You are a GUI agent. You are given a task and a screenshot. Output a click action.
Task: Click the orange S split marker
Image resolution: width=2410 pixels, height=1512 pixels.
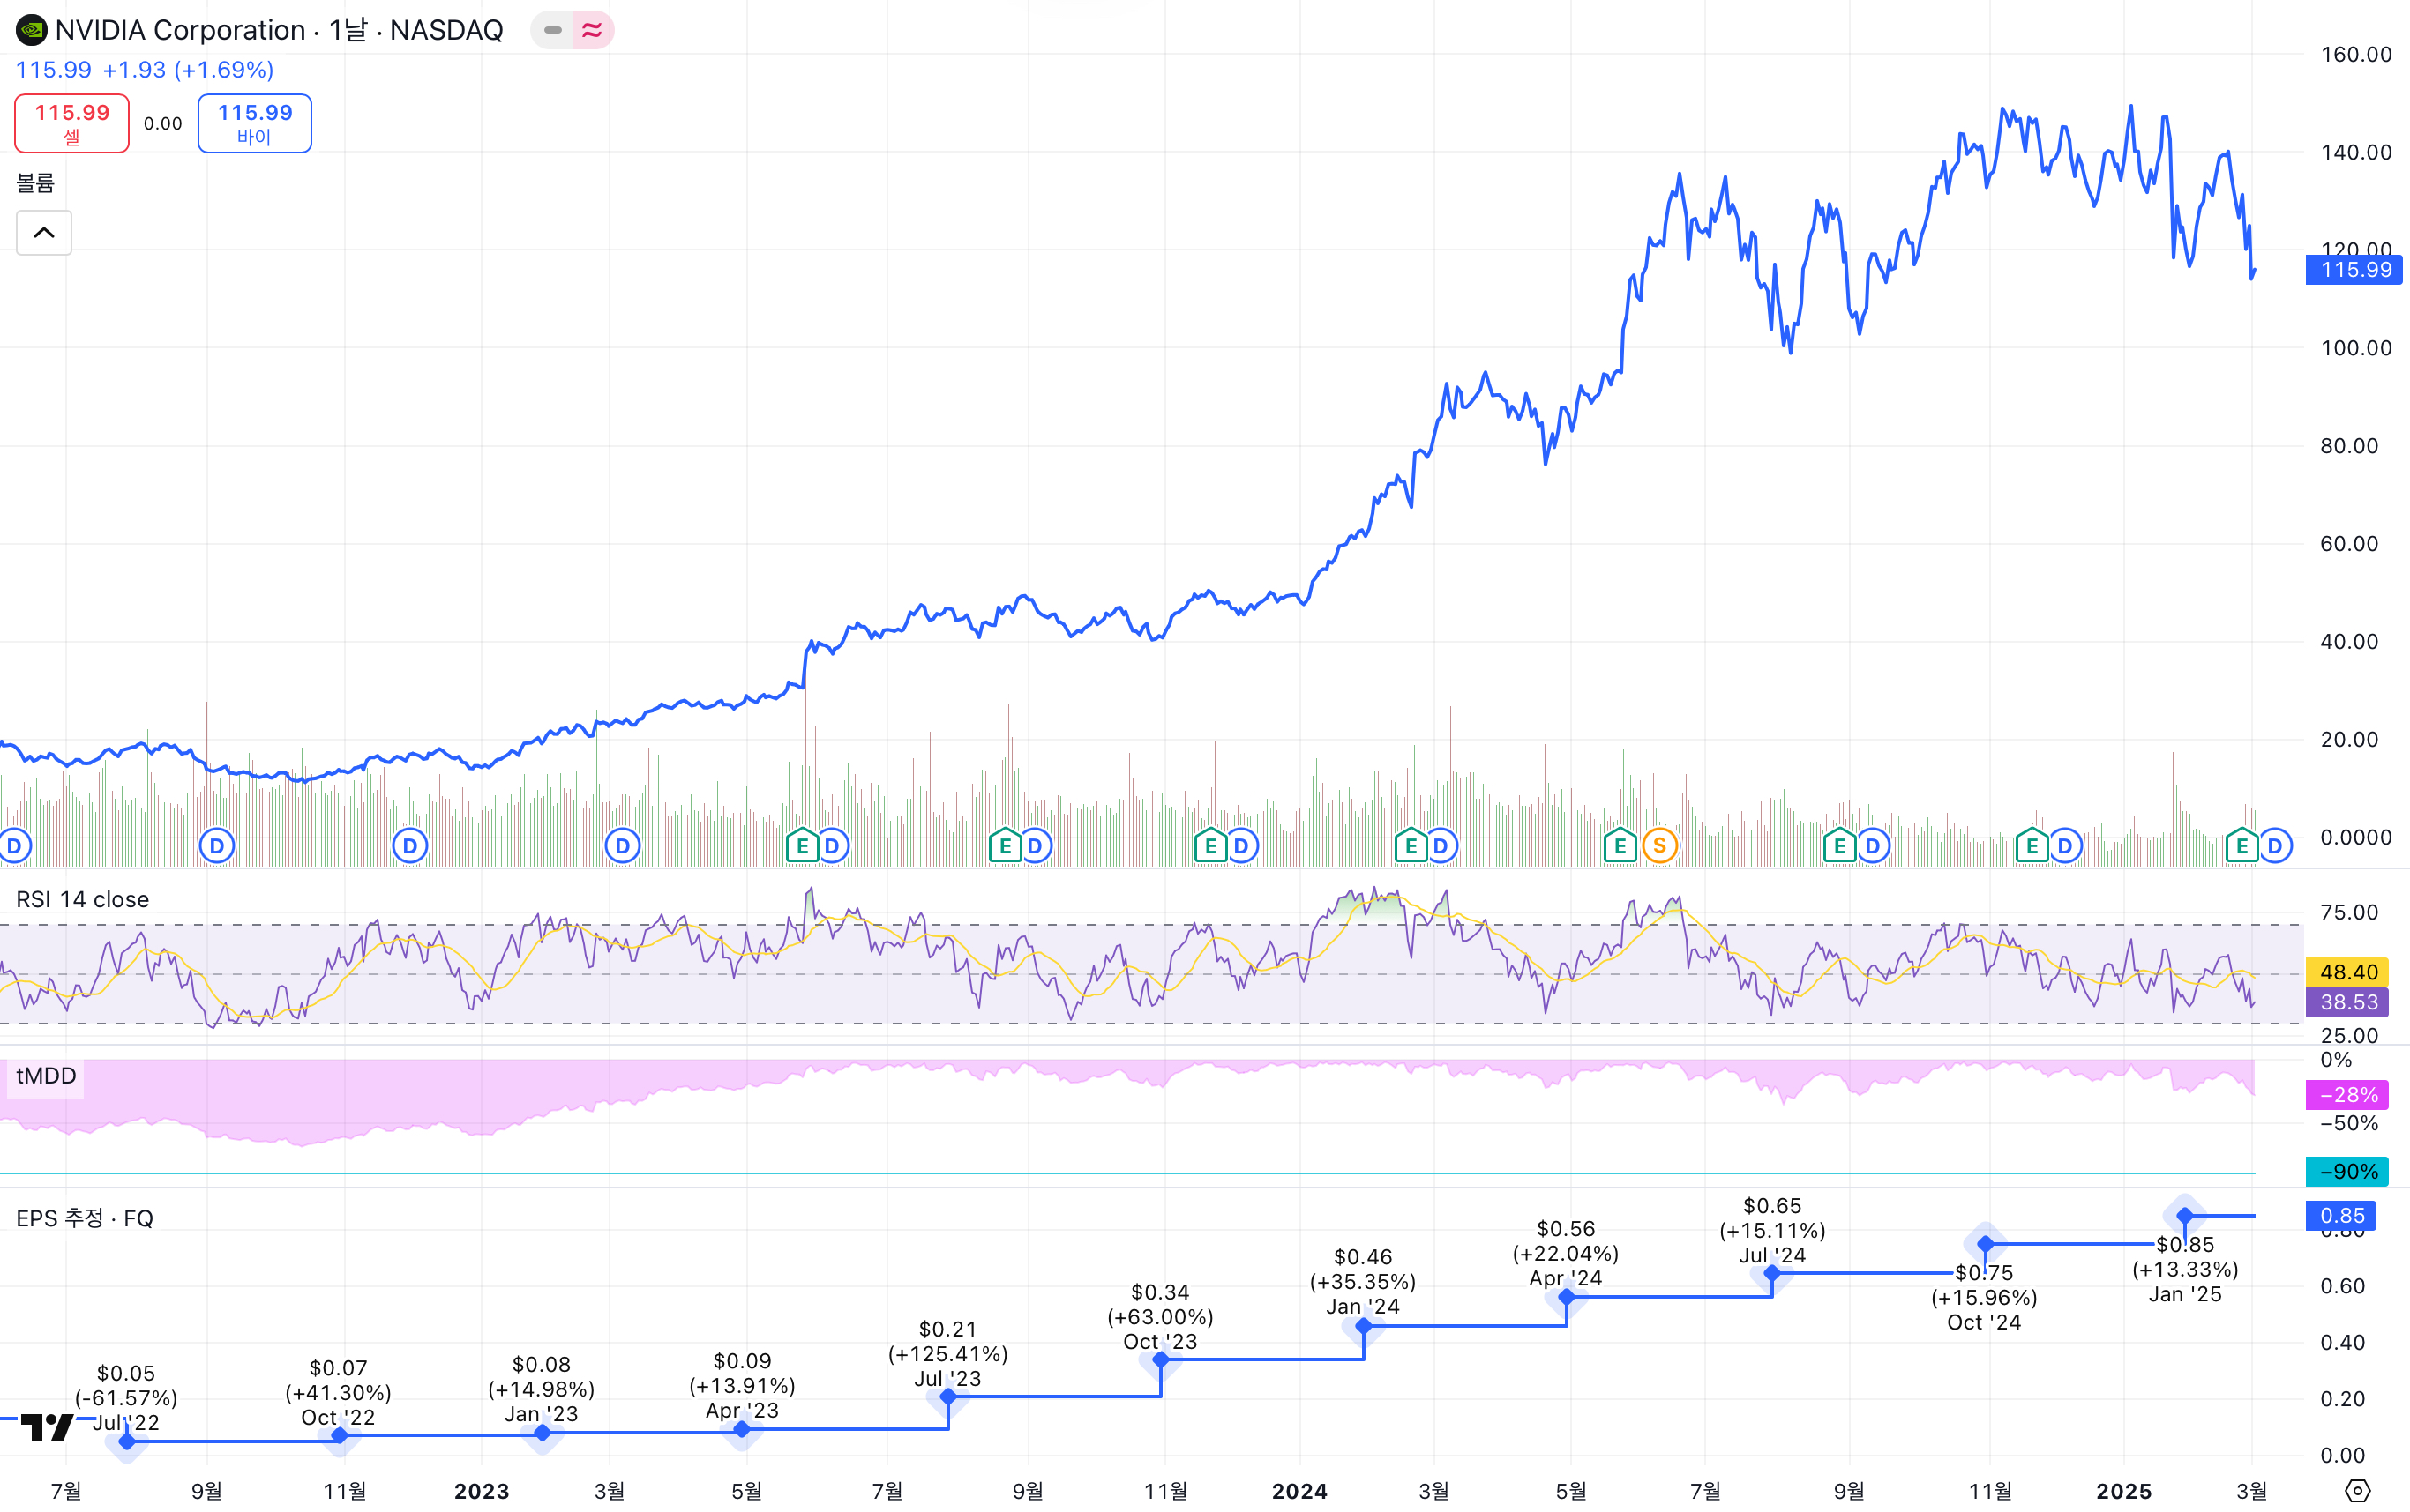click(1658, 847)
